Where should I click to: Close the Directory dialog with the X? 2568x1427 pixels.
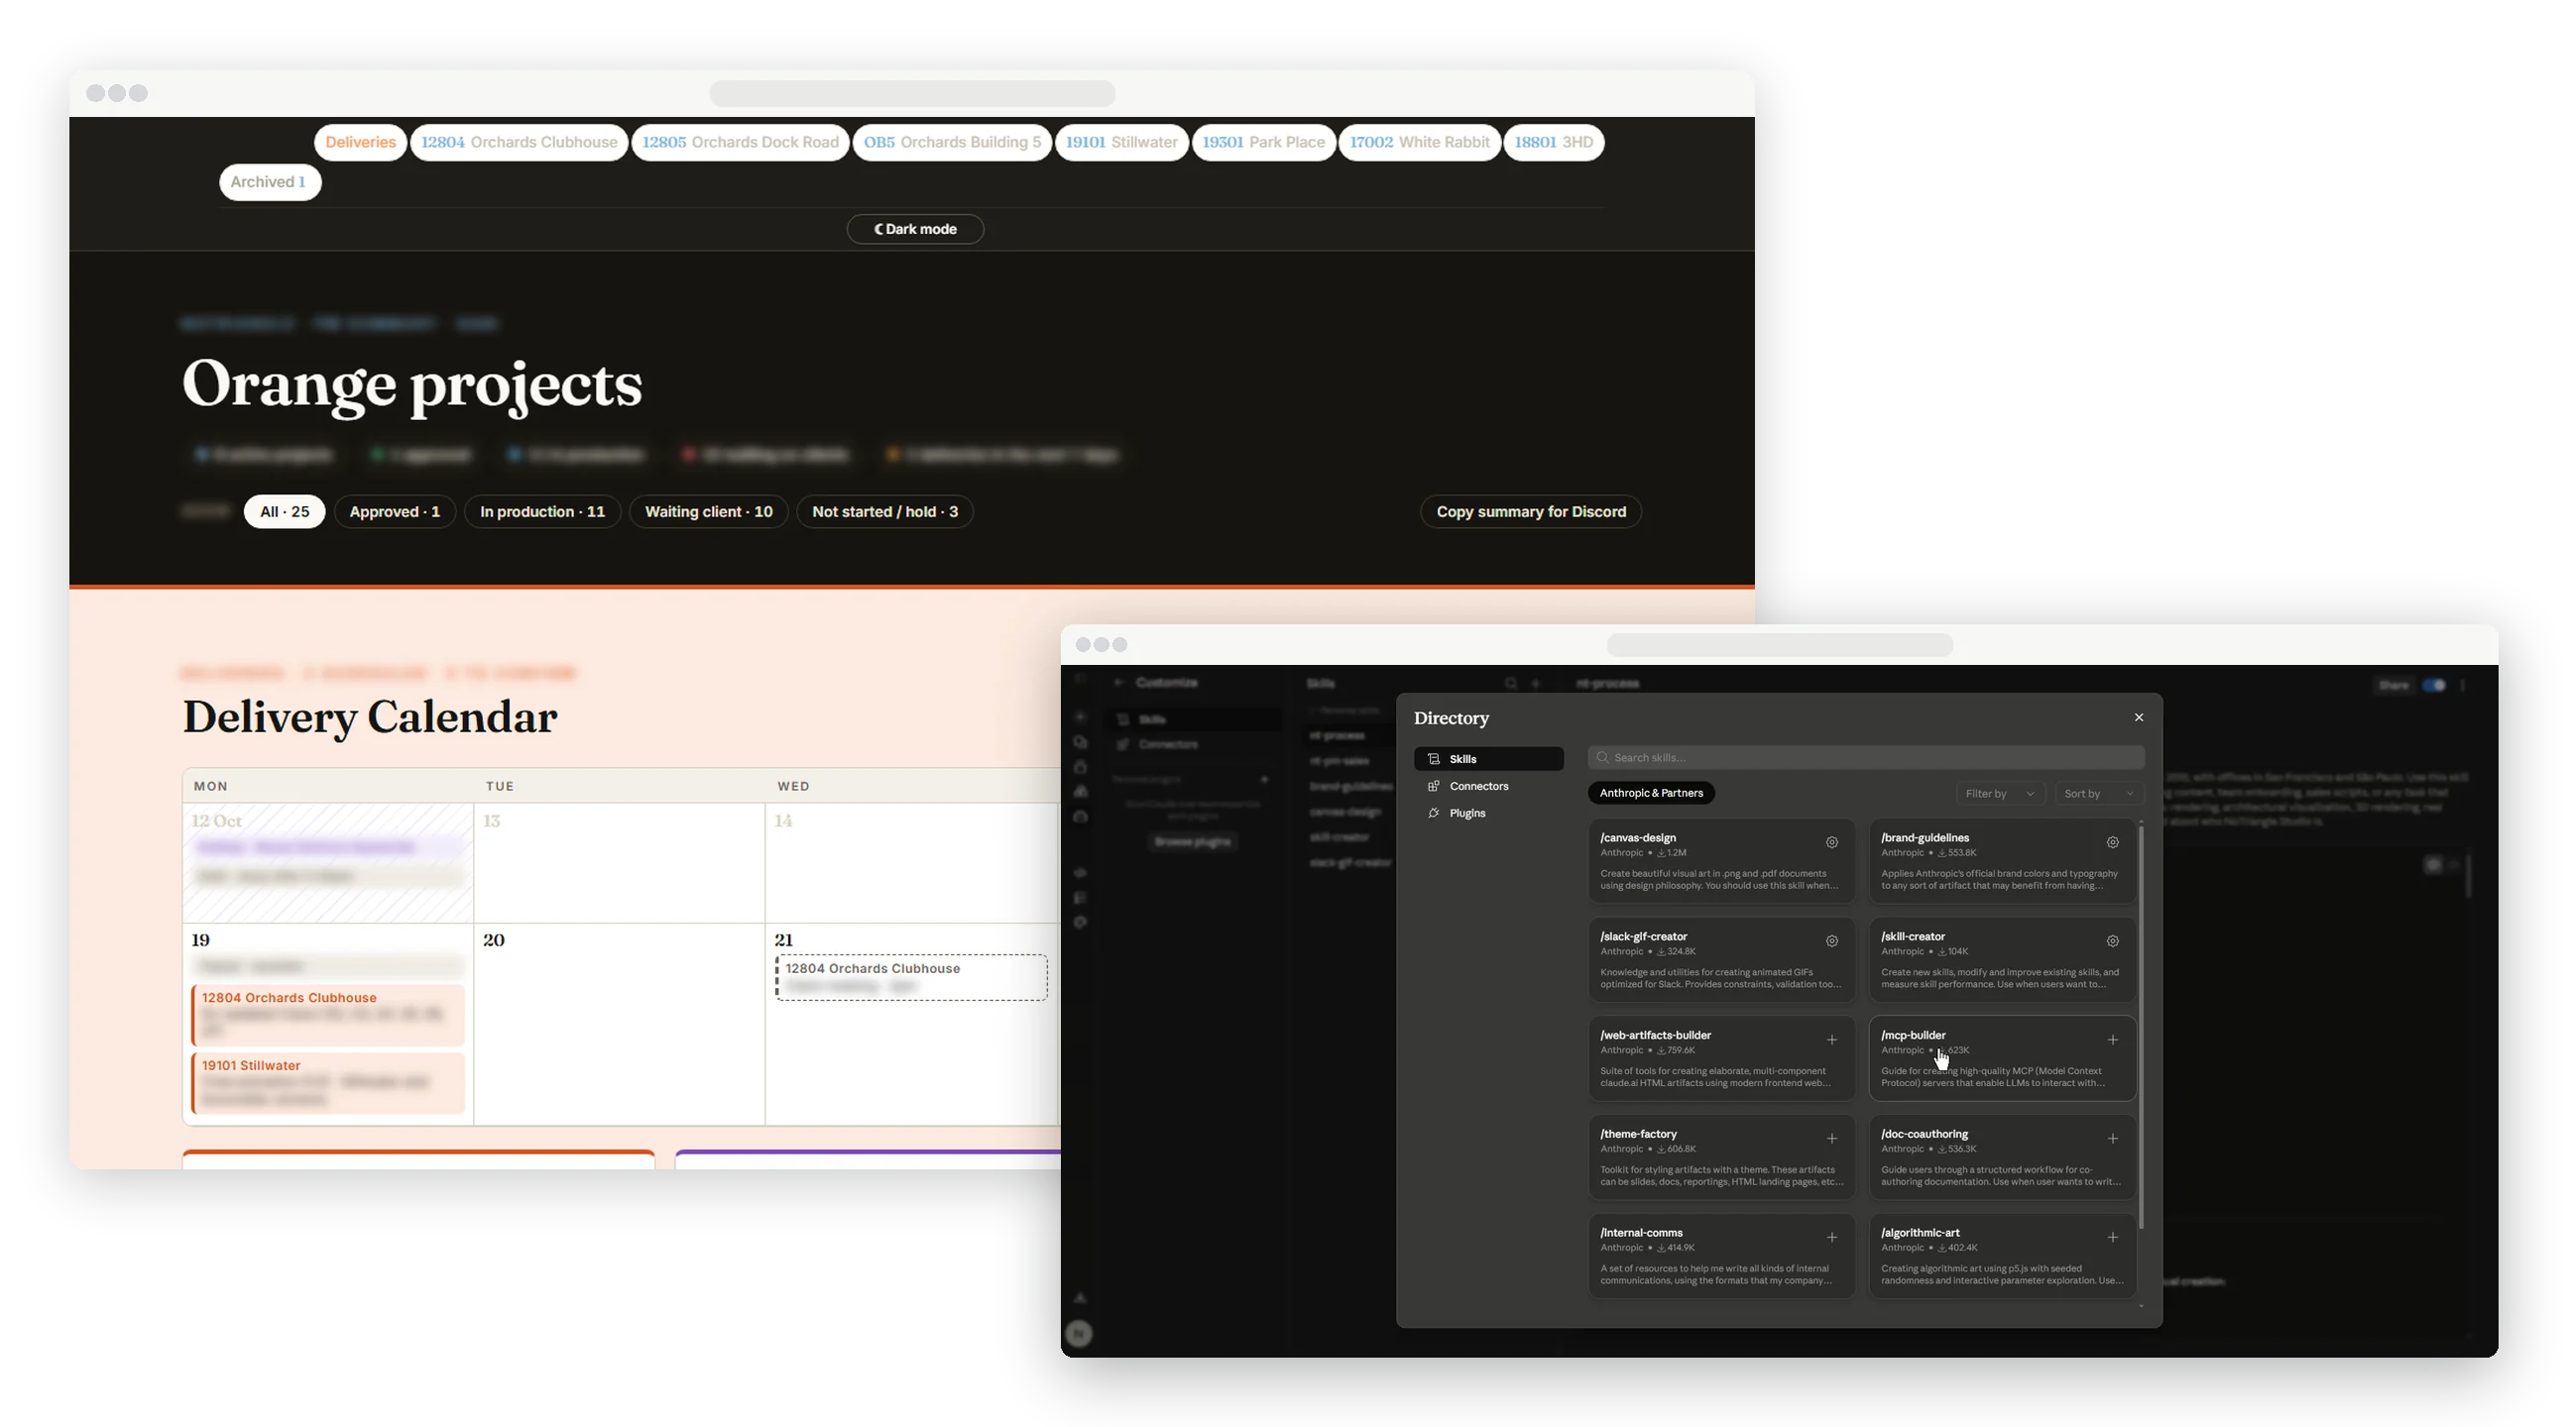pyautogui.click(x=2139, y=717)
